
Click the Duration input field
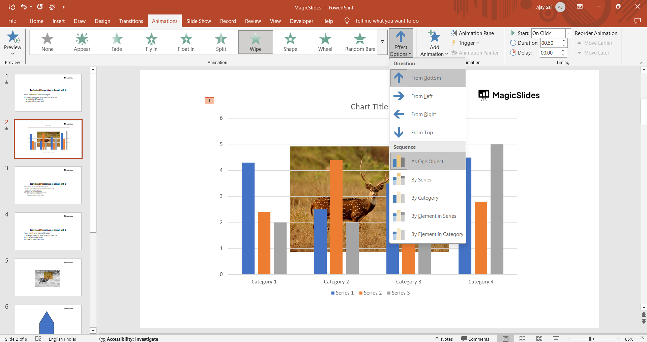(551, 43)
